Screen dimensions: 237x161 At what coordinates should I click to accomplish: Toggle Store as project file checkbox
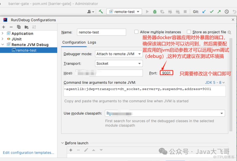click(x=189, y=32)
